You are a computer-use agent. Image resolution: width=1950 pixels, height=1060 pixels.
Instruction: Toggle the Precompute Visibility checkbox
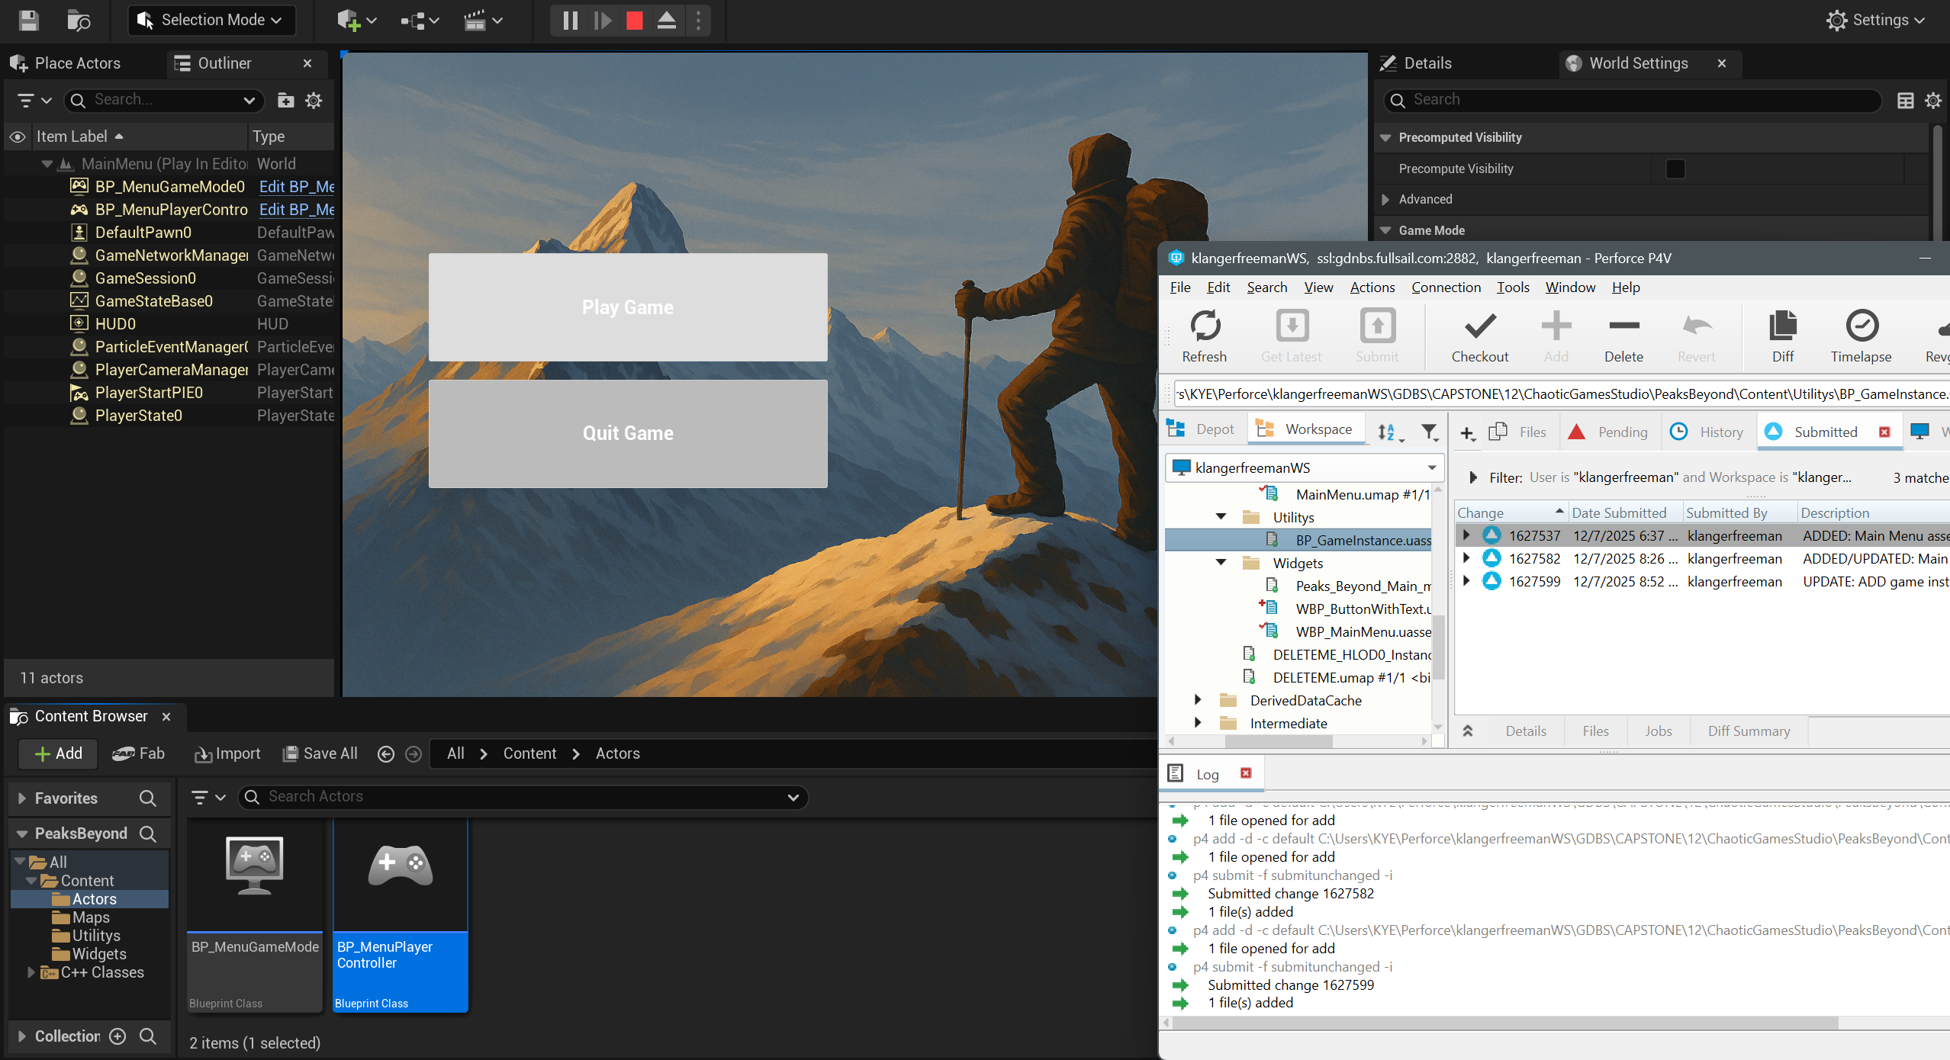point(1675,169)
